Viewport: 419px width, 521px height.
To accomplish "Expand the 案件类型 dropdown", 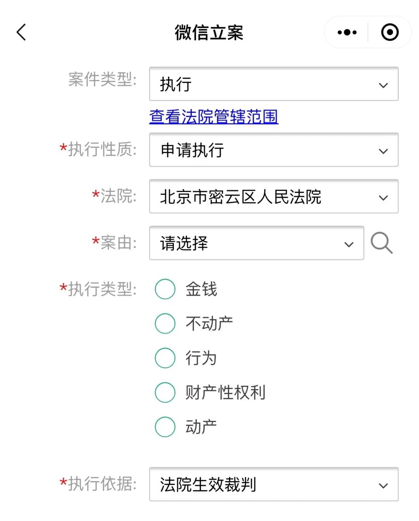I will pos(383,85).
